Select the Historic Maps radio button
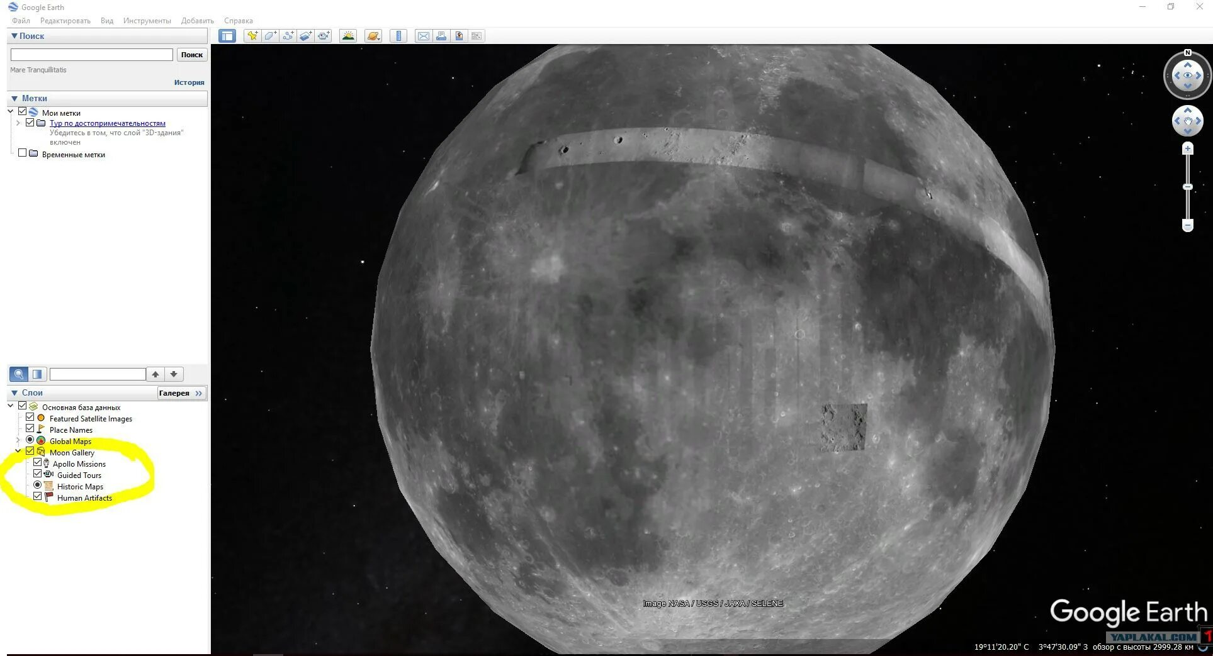1213x656 pixels. 37,486
